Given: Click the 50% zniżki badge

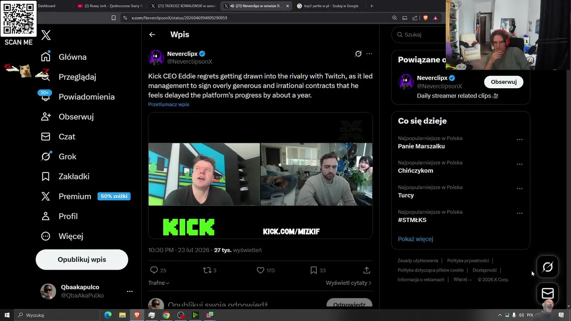Looking at the screenshot, I should point(114,196).
